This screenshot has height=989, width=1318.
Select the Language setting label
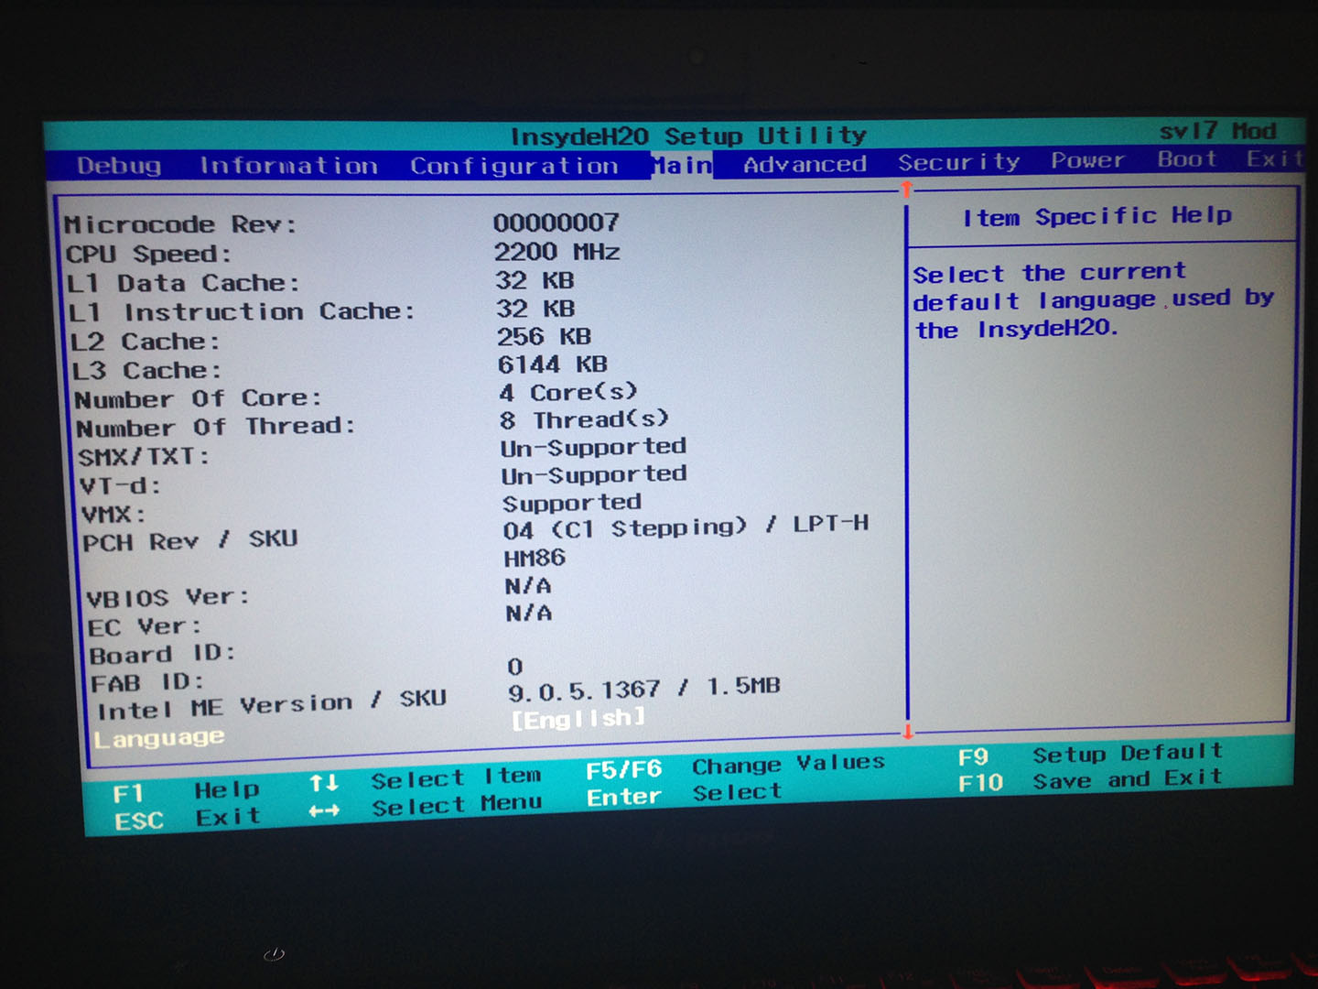(159, 738)
